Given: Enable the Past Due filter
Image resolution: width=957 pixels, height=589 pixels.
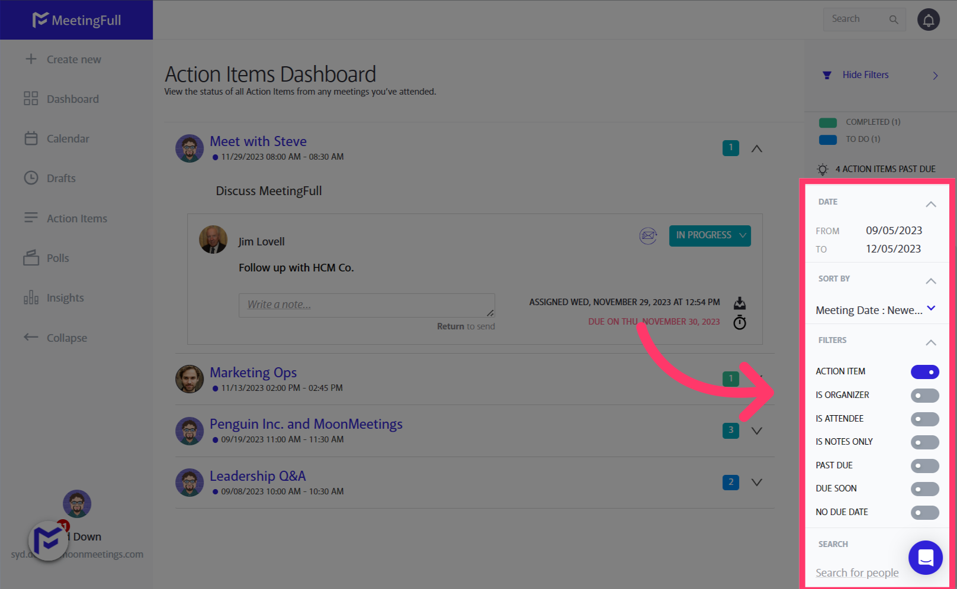Looking at the screenshot, I should pos(924,466).
